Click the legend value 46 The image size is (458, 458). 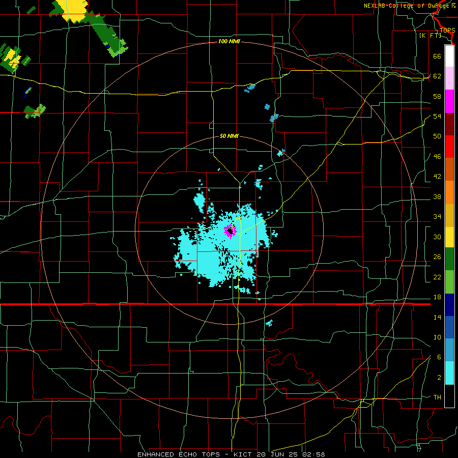tap(437, 157)
